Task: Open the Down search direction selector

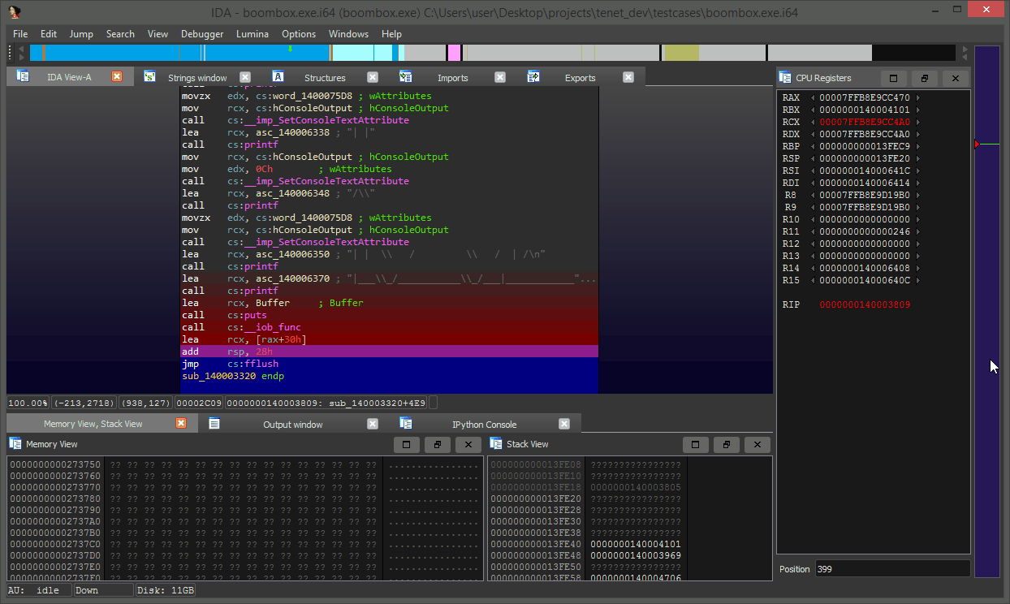Action: tap(102, 589)
